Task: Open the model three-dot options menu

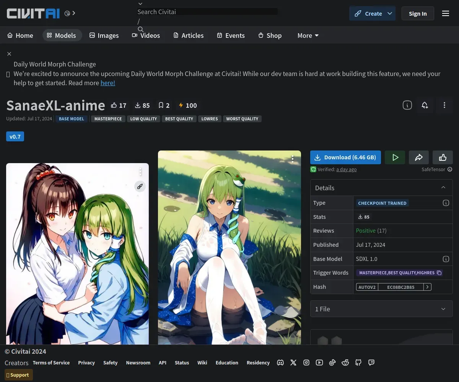Action: [444, 105]
